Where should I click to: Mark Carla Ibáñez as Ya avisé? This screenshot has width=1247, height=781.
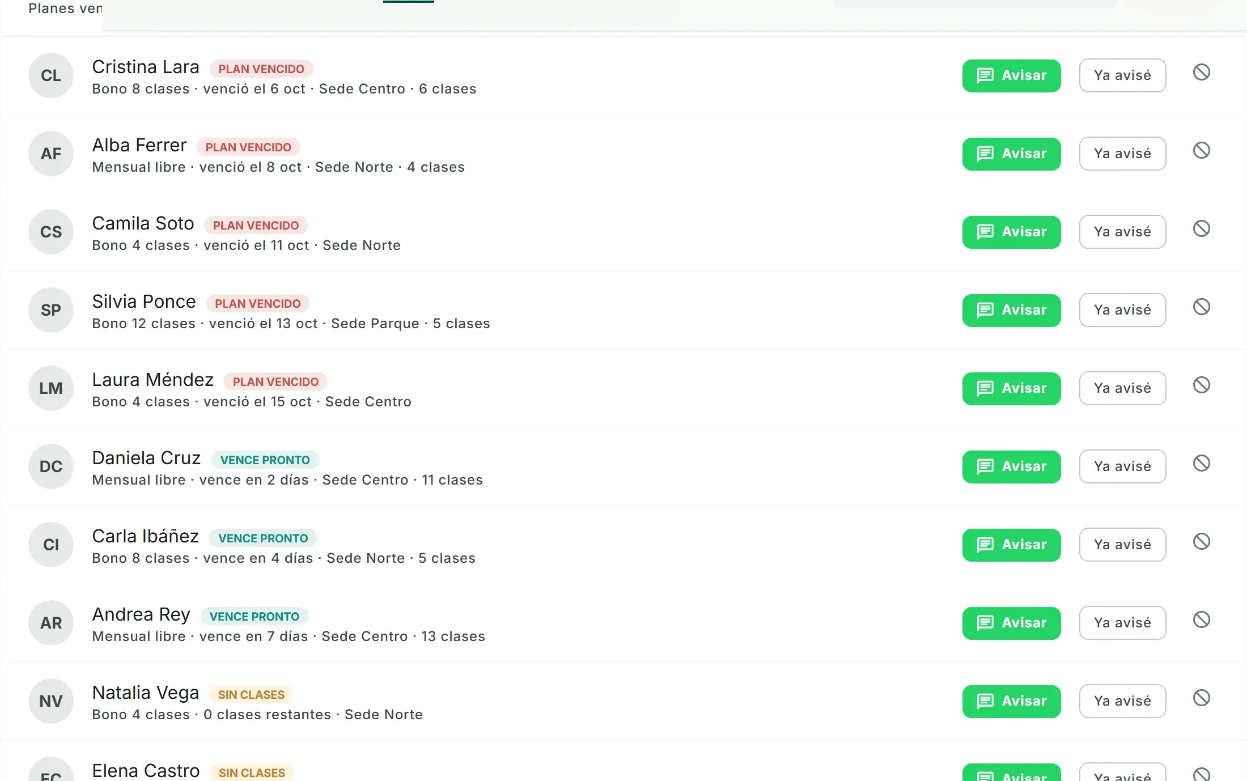pyautogui.click(x=1122, y=545)
